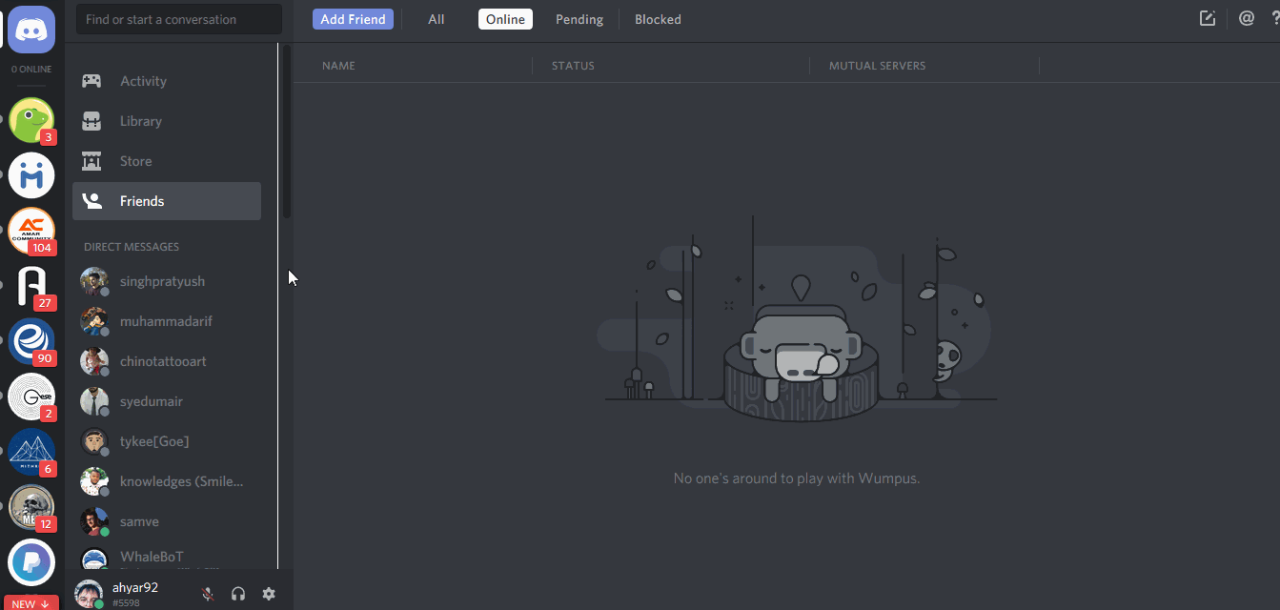1280x610 pixels.
Task: Switch to the Pending friends tab
Action: coord(579,19)
